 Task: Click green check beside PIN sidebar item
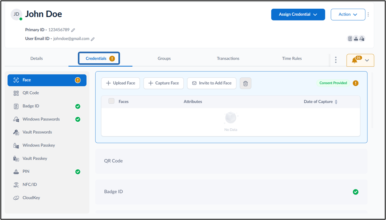[x=78, y=172]
